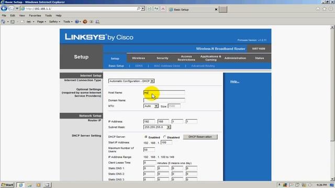335x188 pixels.
Task: Open the Applications & Gaming tab
Action: 210,58
